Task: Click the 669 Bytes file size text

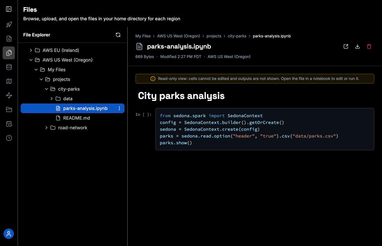Action: click(x=145, y=57)
